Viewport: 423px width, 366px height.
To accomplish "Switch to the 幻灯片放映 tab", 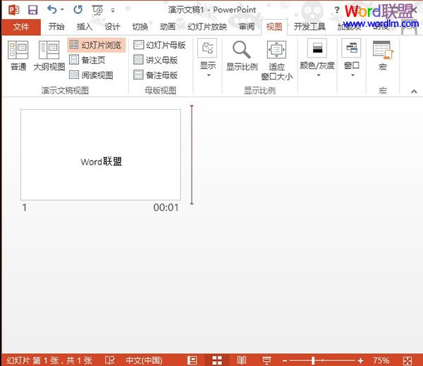I will click(x=207, y=27).
